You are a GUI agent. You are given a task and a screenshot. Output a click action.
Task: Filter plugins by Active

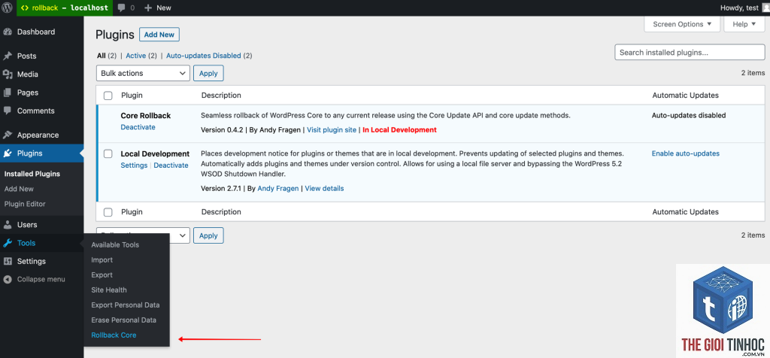[136, 56]
